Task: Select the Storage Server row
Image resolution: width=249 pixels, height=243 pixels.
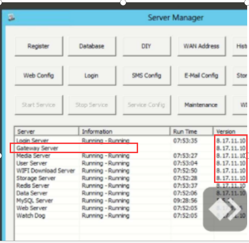Action: click(131, 178)
